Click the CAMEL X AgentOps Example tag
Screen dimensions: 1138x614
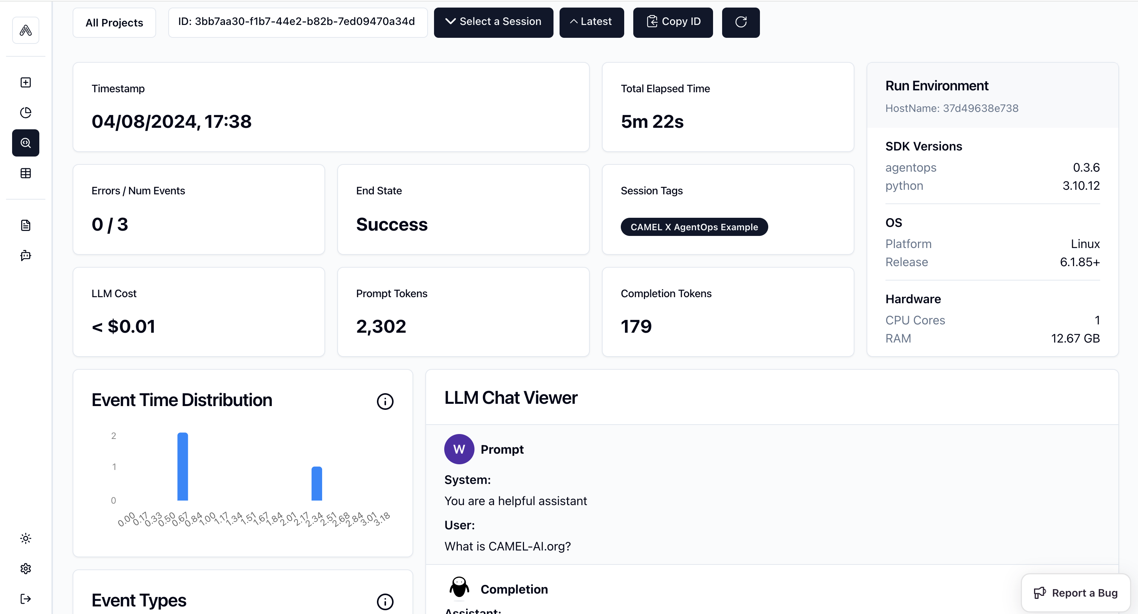[694, 227]
